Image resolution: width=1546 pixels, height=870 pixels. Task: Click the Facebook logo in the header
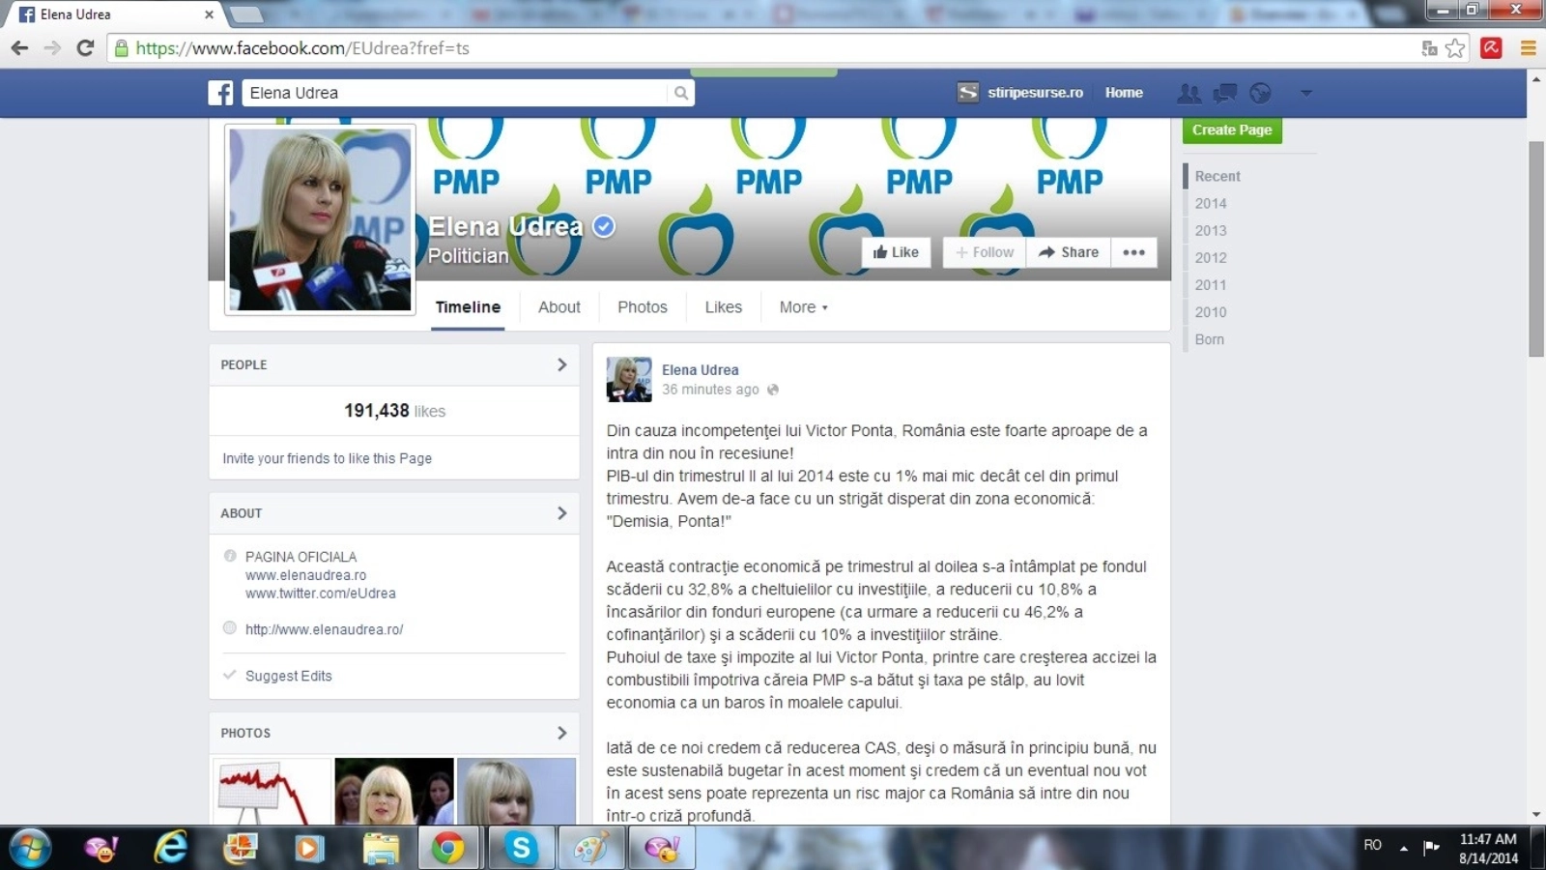(x=220, y=93)
